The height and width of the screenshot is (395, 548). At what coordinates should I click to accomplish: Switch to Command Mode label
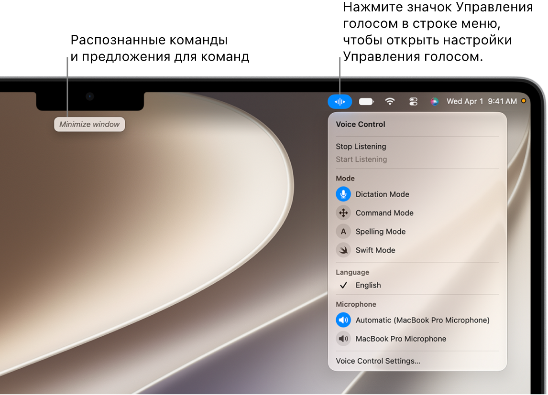point(384,213)
